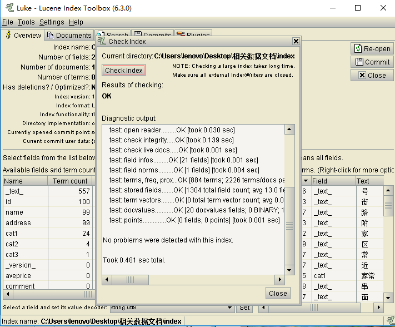The image size is (395, 327).
Task: Maximize the Luke window
Action: (357, 8)
